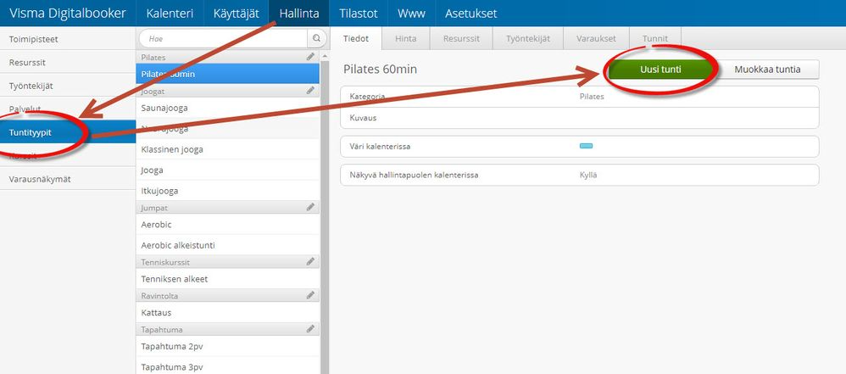Select Jooga in the list
This screenshot has height=374, width=846.
click(x=228, y=170)
